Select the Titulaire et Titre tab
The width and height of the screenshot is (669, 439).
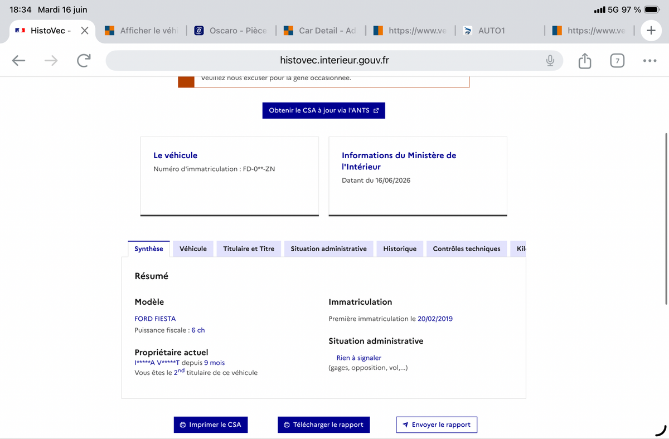coord(249,248)
